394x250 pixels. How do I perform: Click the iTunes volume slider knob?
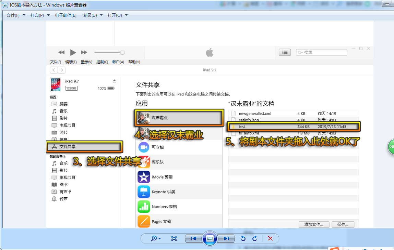click(122, 52)
